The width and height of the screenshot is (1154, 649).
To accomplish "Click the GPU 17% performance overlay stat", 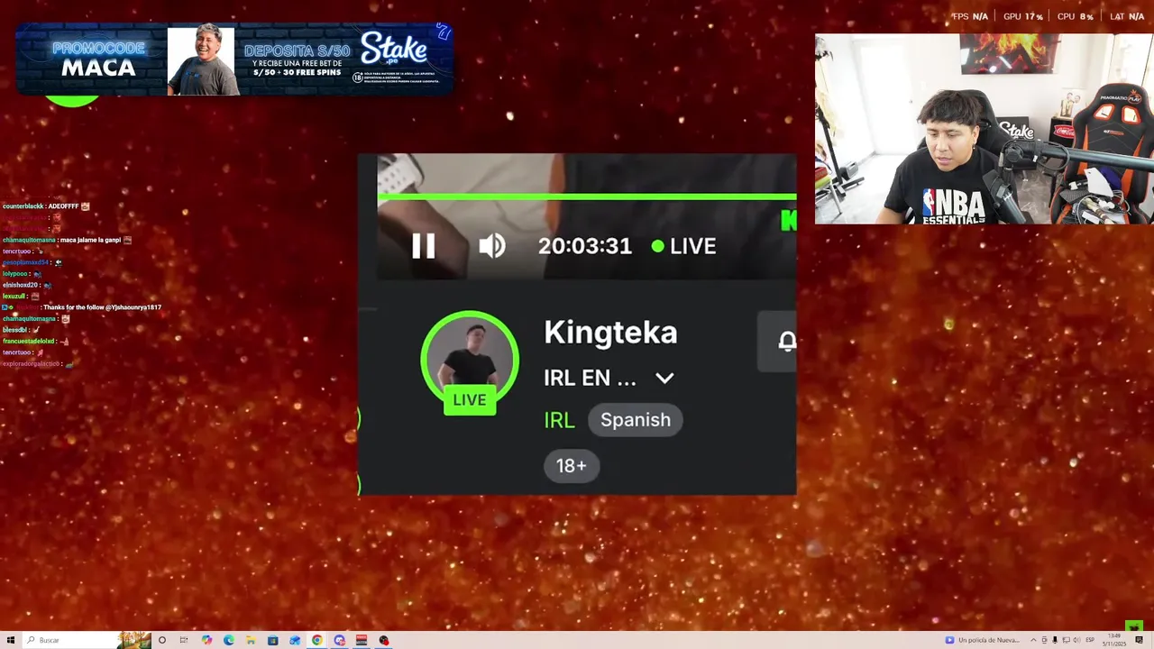I will click(1023, 16).
